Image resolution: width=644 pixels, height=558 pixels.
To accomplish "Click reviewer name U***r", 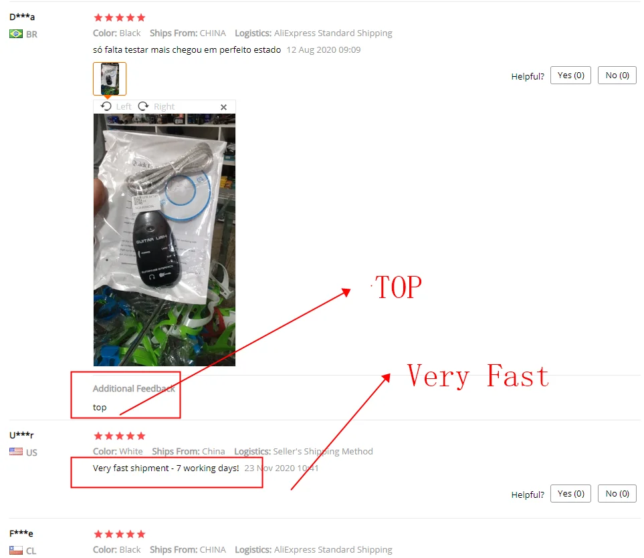I will pos(22,435).
